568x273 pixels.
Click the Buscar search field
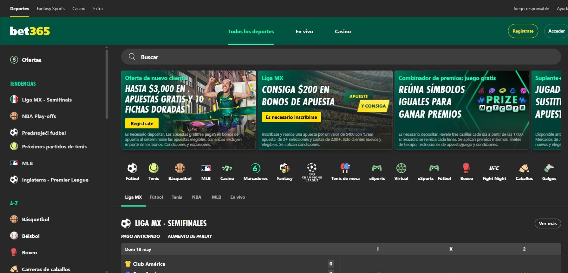[341, 57]
